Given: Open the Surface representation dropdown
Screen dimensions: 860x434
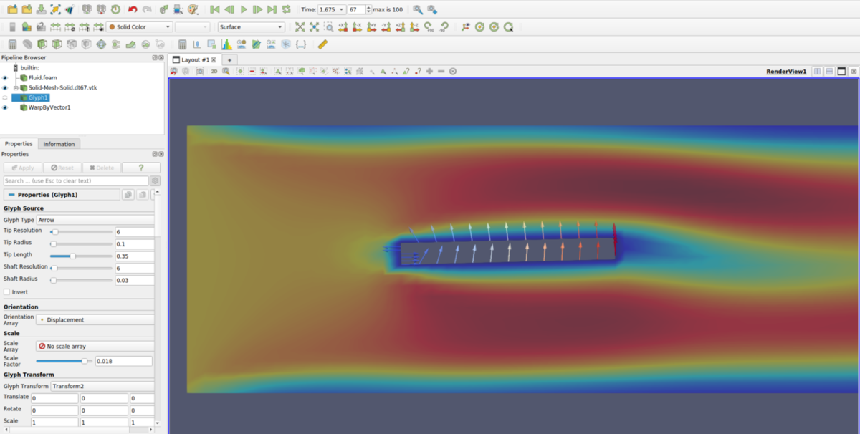Looking at the screenshot, I should click(x=251, y=27).
